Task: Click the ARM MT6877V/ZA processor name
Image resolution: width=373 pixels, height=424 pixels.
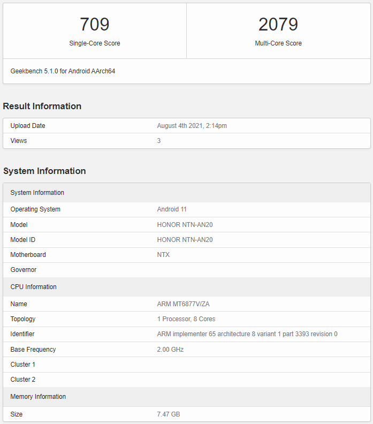Action: click(184, 304)
